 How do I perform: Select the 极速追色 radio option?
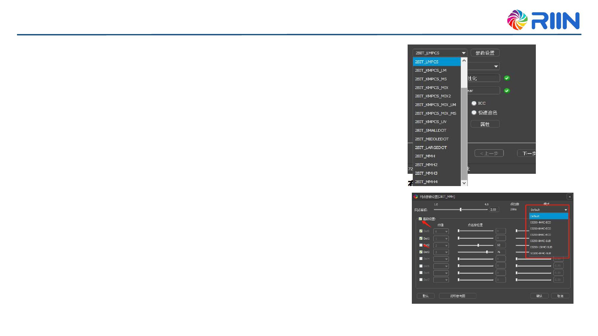[x=474, y=113]
